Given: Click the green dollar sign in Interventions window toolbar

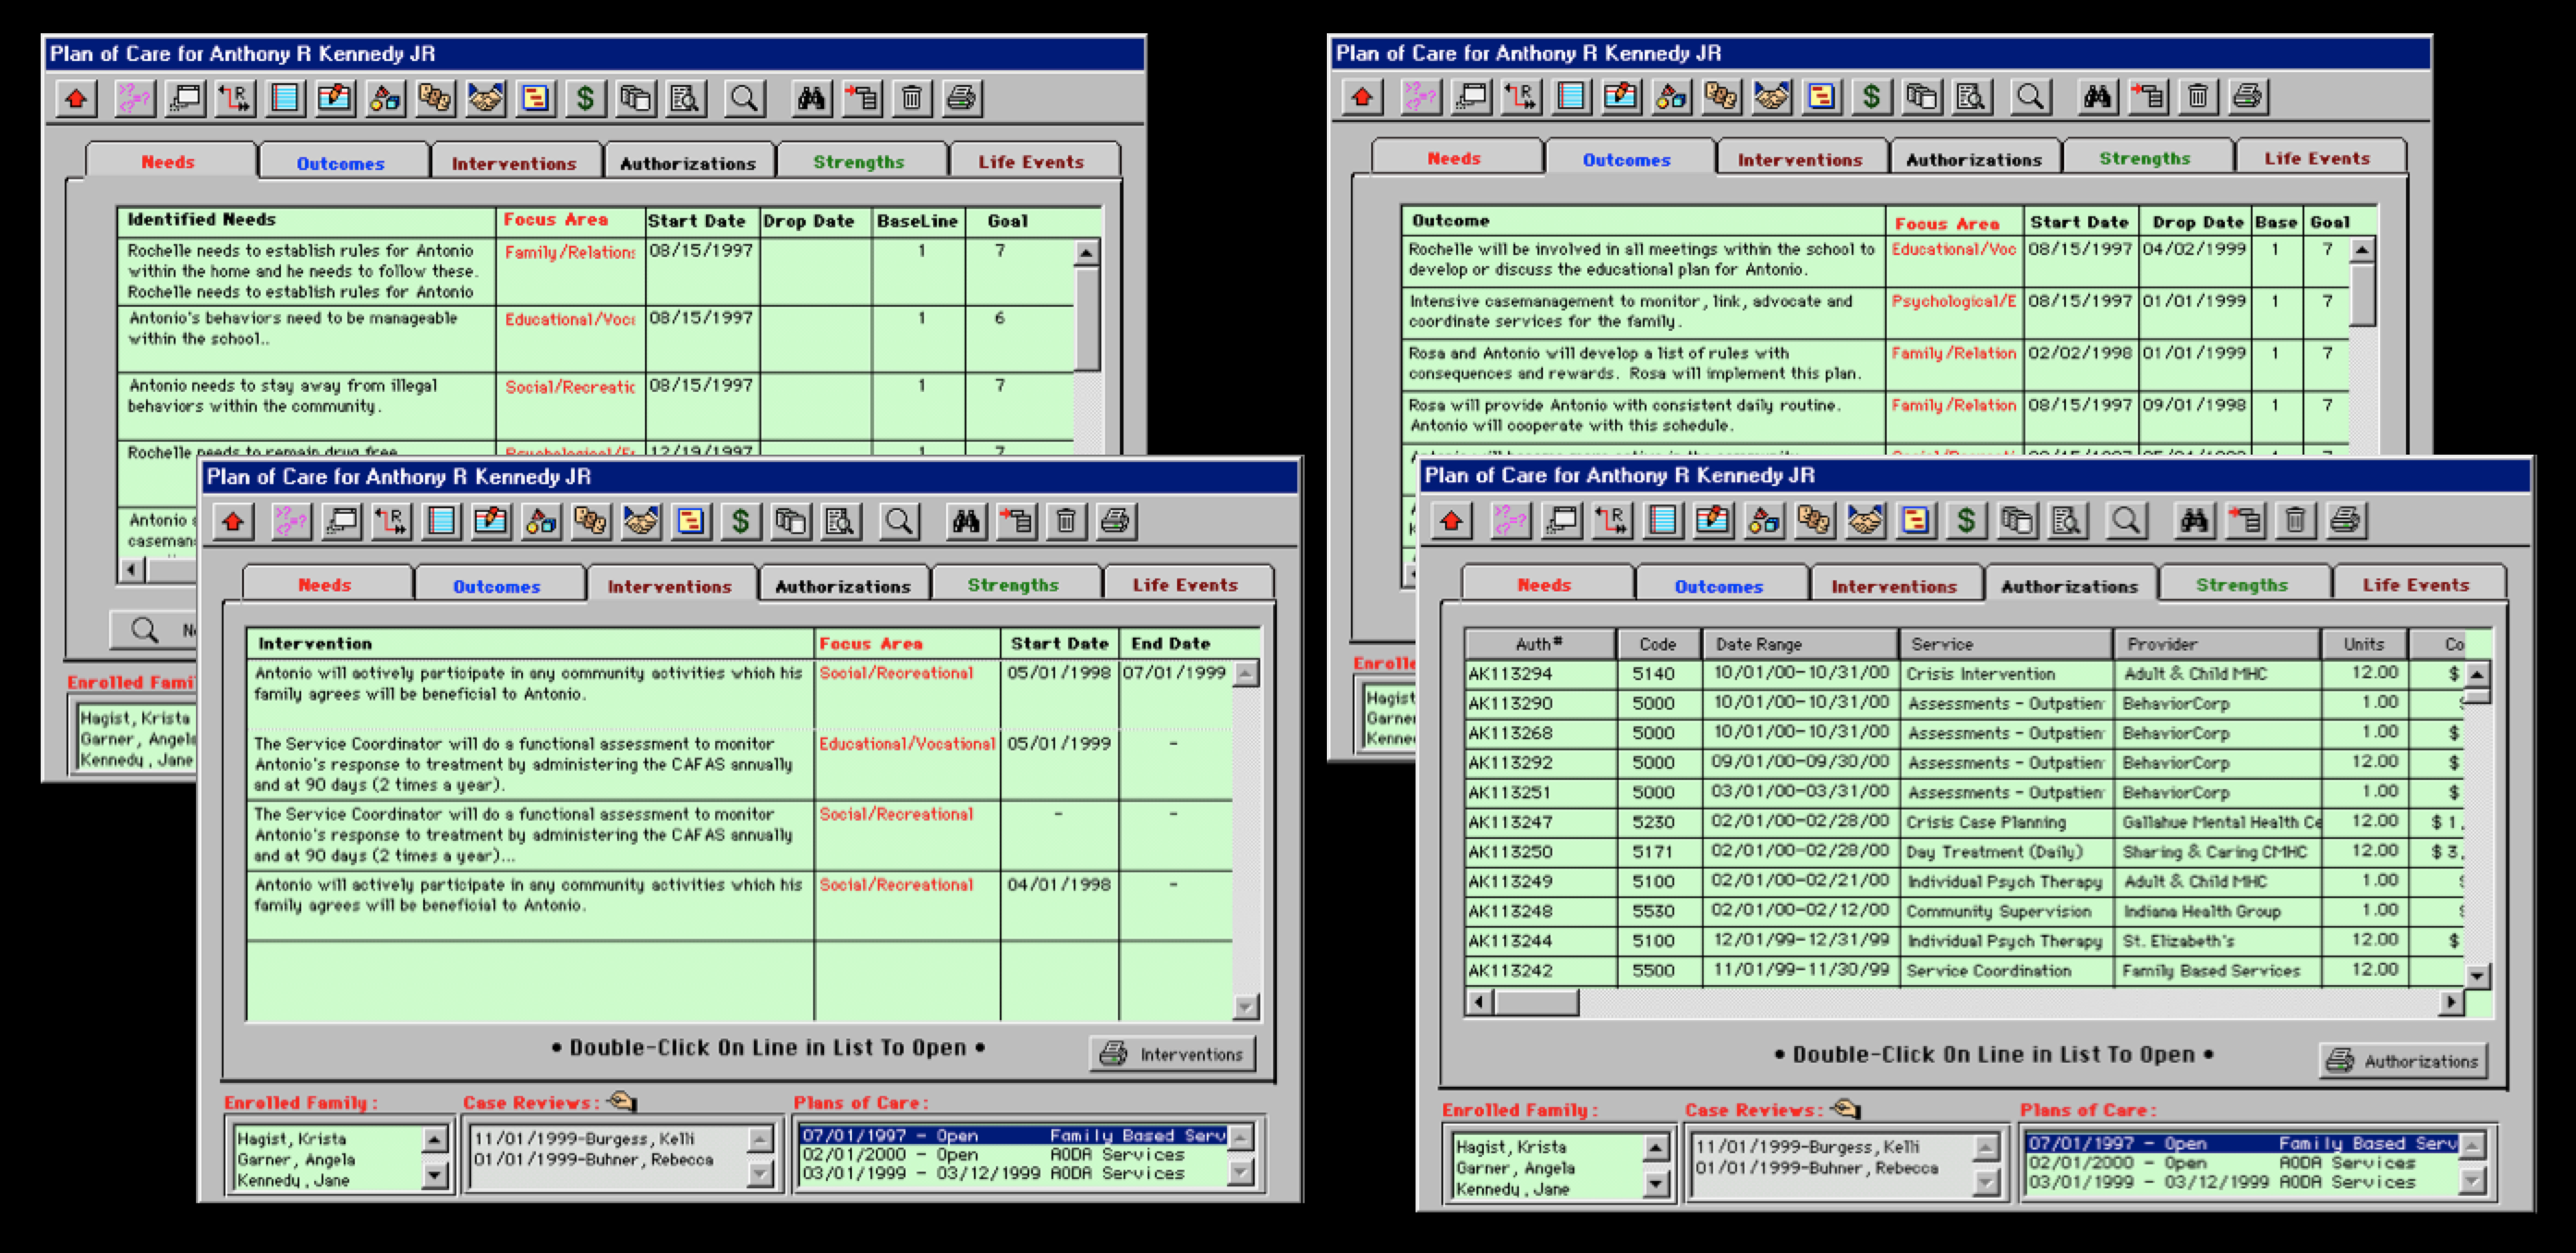Looking at the screenshot, I should [740, 521].
